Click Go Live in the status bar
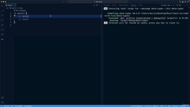This screenshot has width=190, height=107. click(x=175, y=106)
